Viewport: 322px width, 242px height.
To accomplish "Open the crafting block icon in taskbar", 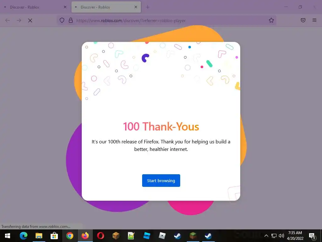I will [x=116, y=236].
